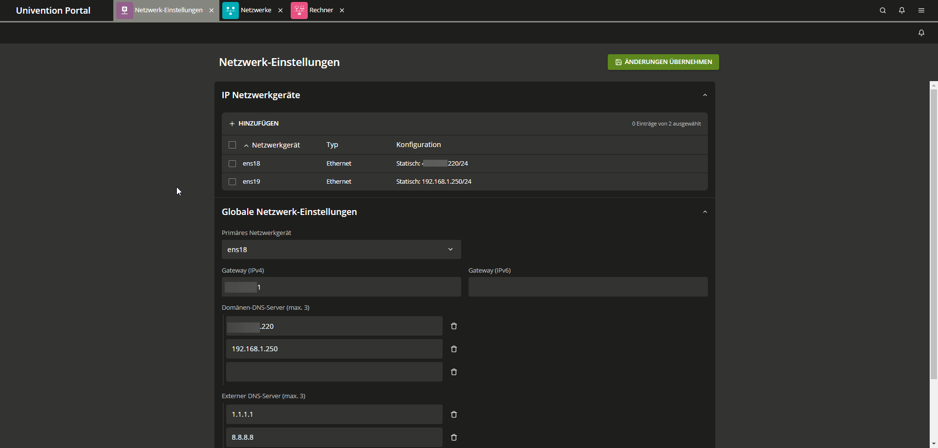
Task: Click the page vertical scrollbar thumb
Action: 934,234
